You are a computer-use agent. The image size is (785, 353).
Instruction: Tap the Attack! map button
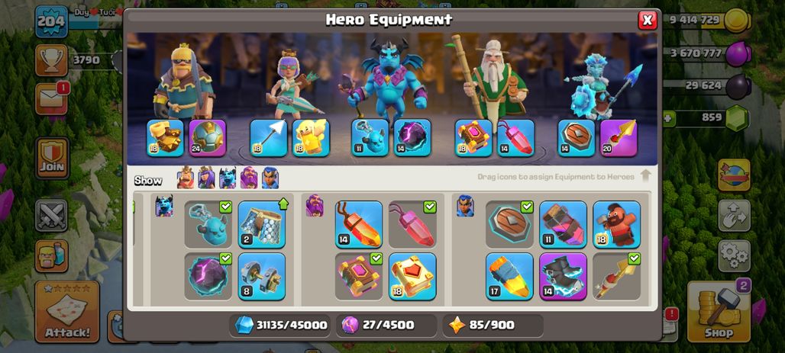(x=67, y=312)
